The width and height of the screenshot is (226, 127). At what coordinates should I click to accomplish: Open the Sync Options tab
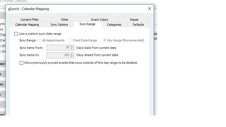point(59,25)
